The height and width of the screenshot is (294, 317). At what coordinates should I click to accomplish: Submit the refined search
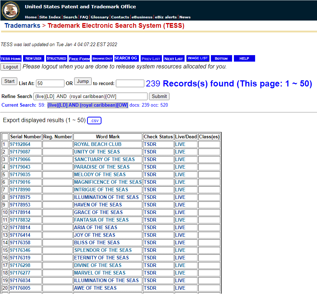pyautogui.click(x=159, y=97)
